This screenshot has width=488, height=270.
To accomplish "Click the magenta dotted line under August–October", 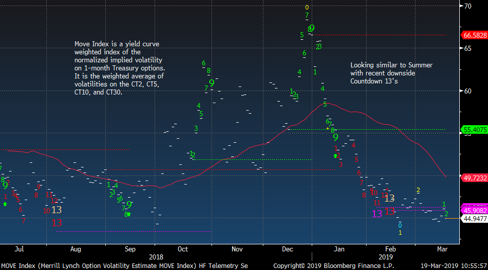I will click(134, 231).
